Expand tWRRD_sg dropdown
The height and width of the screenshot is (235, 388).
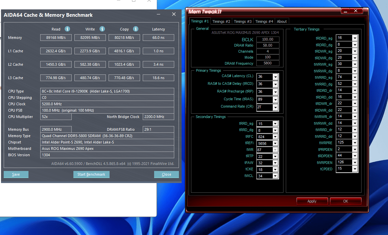(x=355, y=77)
